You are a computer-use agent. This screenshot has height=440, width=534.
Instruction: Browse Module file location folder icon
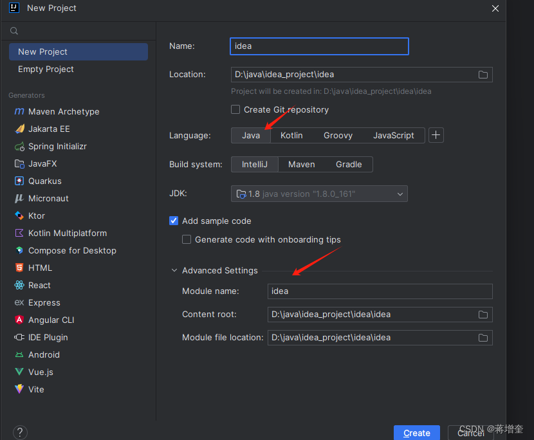(x=483, y=338)
